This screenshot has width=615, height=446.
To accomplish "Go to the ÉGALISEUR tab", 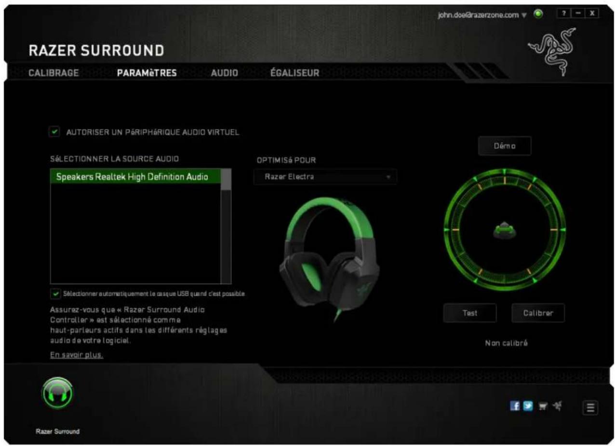I will click(295, 73).
